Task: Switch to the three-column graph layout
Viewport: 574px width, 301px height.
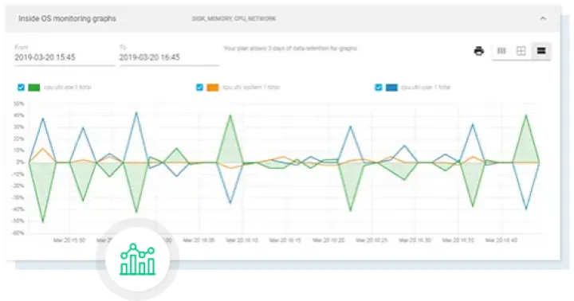Action: 501,51
